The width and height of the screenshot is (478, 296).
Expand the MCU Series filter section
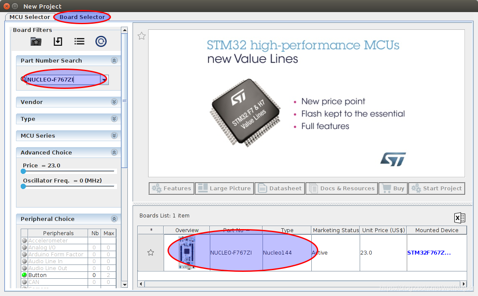click(x=114, y=135)
